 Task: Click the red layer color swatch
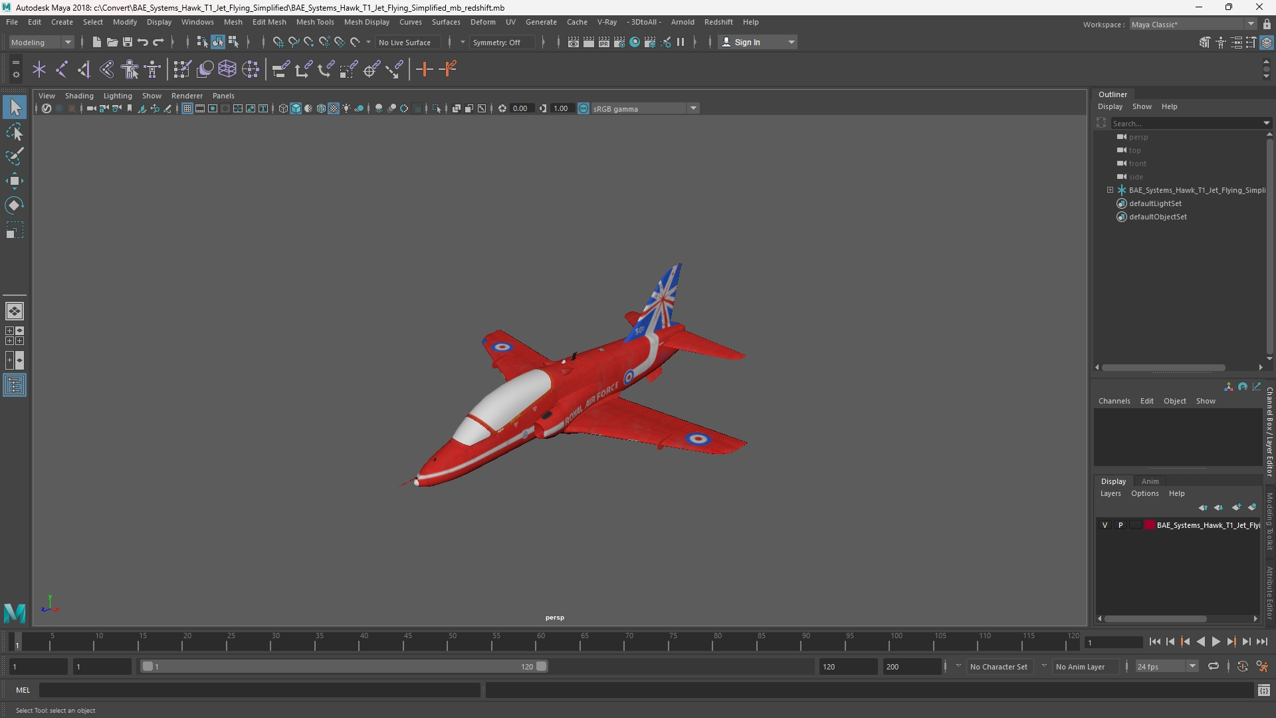click(1149, 525)
